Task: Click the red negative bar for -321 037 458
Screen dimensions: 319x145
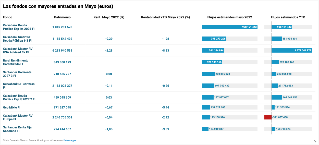Action: point(268,117)
